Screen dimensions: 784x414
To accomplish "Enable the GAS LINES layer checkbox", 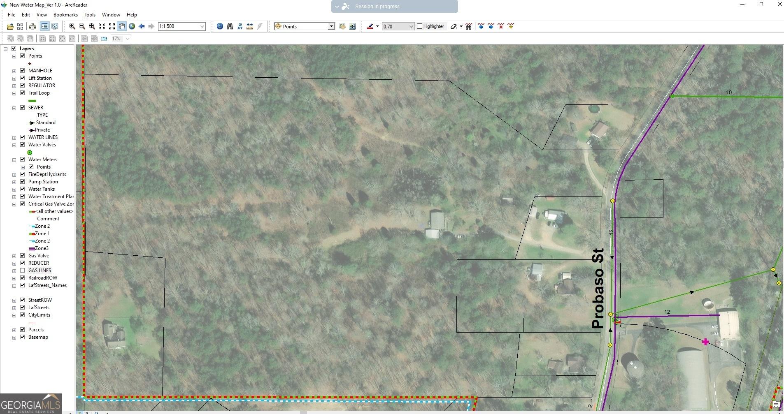I will point(23,270).
